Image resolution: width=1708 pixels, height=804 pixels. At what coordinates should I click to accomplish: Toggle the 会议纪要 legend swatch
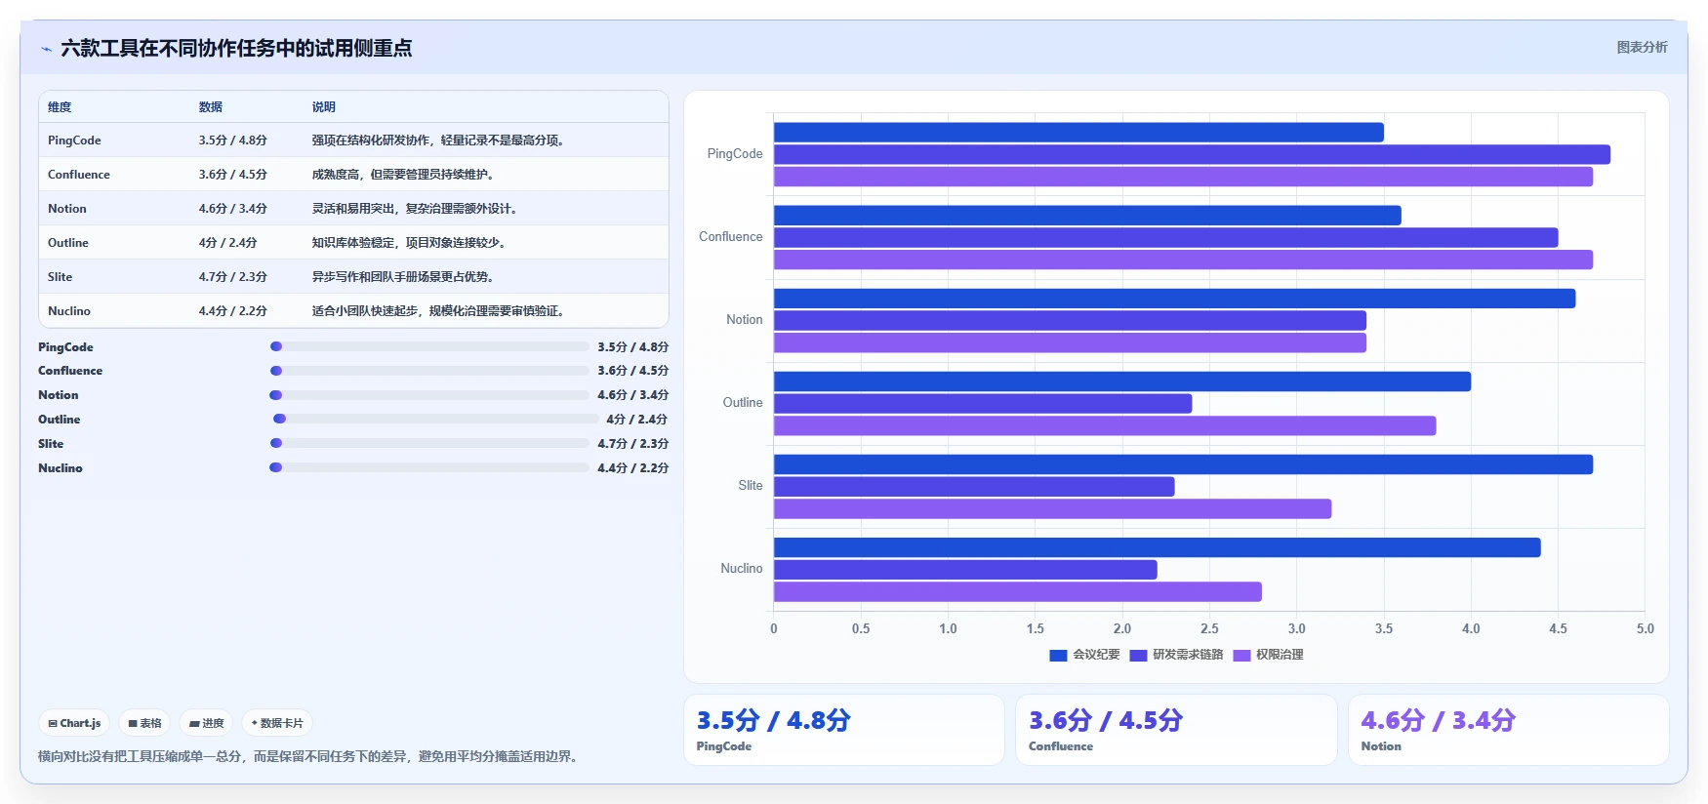tap(1058, 656)
